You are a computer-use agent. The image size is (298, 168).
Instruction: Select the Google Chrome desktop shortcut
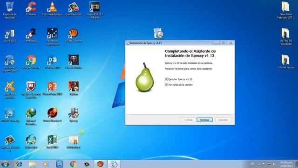[x=31, y=62]
